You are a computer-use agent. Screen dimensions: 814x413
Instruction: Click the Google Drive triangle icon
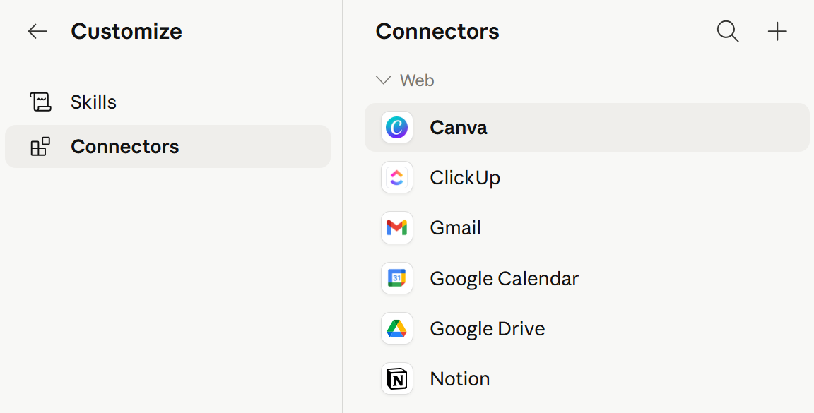(x=397, y=328)
